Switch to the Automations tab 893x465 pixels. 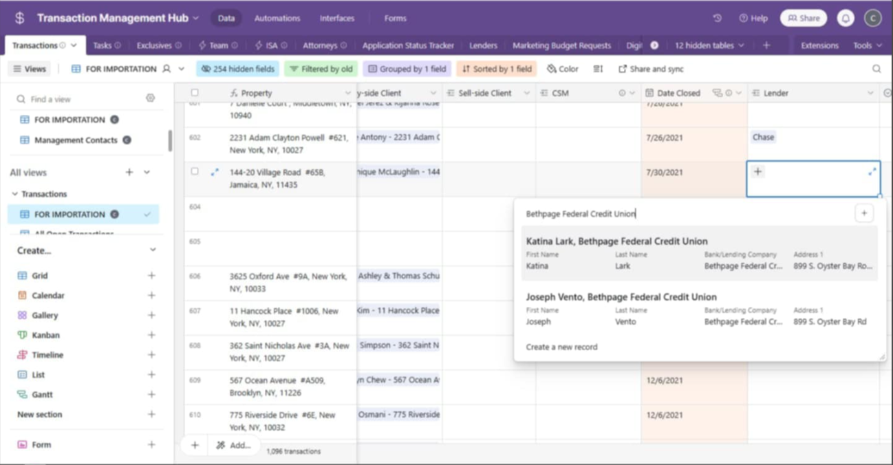click(277, 19)
